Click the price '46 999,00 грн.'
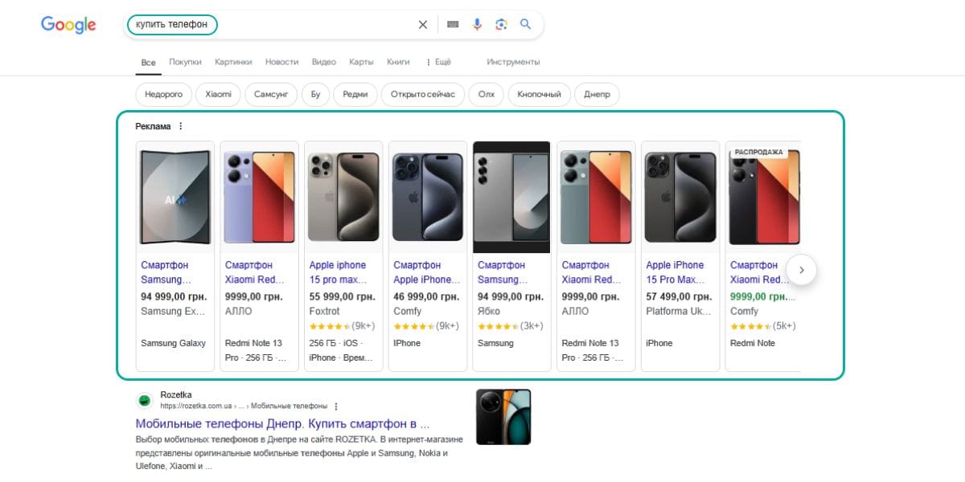The image size is (965, 482). [426, 296]
